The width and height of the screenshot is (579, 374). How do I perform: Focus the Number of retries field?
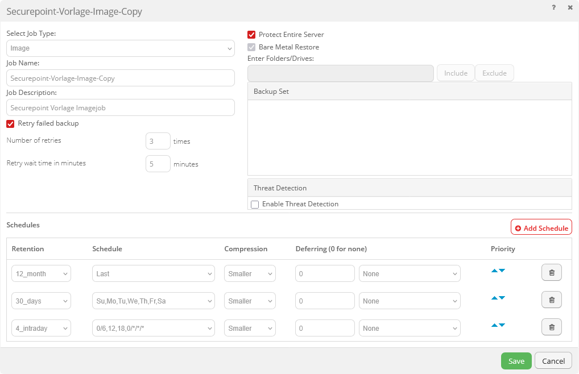click(x=158, y=141)
